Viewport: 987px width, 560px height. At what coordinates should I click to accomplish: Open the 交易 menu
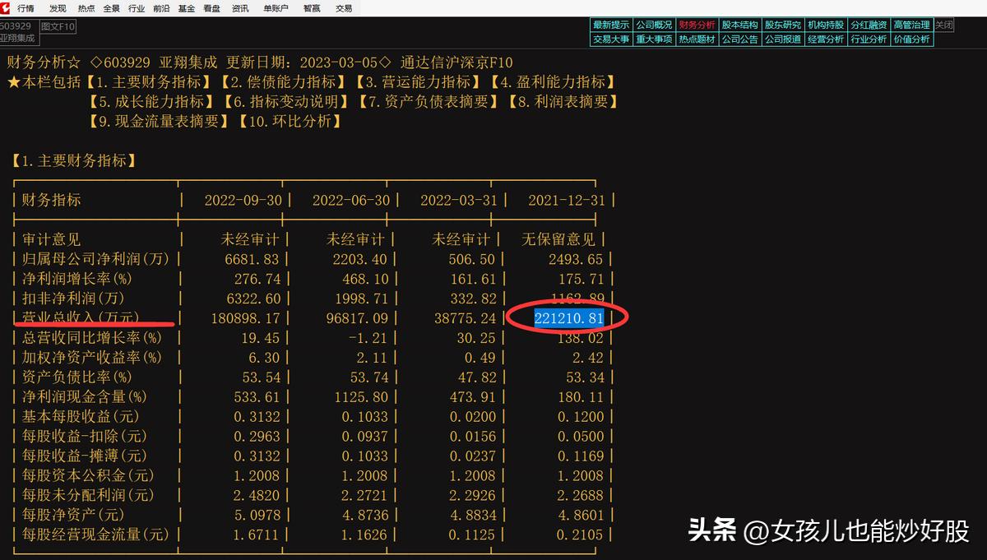click(344, 8)
